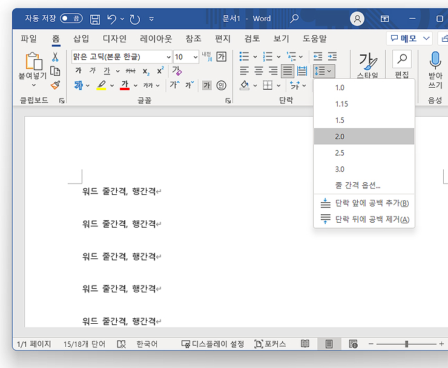The width and height of the screenshot is (448, 368).
Task: Select 2.0 line spacing
Action: [364, 137]
